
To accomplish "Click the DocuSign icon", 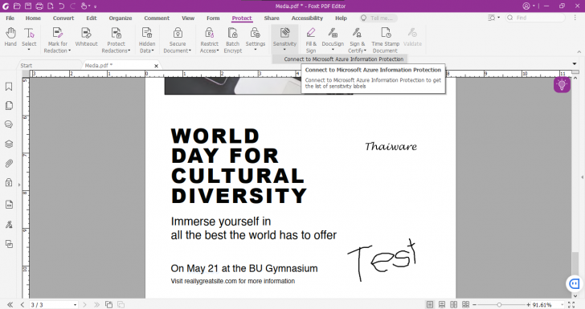I will tap(333, 33).
